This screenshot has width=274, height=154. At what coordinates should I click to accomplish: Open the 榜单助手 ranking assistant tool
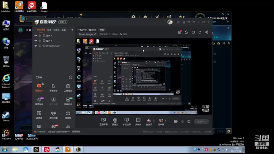click(x=68, y=101)
